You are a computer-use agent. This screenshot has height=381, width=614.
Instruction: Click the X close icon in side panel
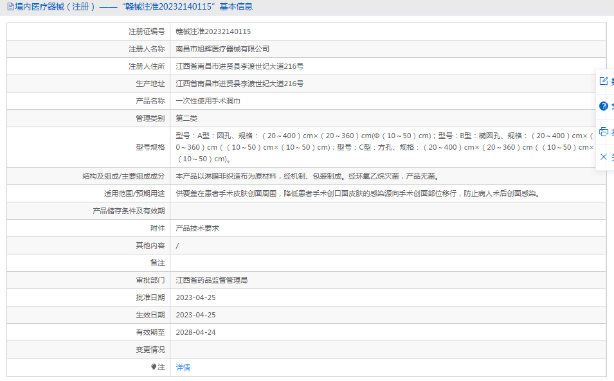click(604, 157)
